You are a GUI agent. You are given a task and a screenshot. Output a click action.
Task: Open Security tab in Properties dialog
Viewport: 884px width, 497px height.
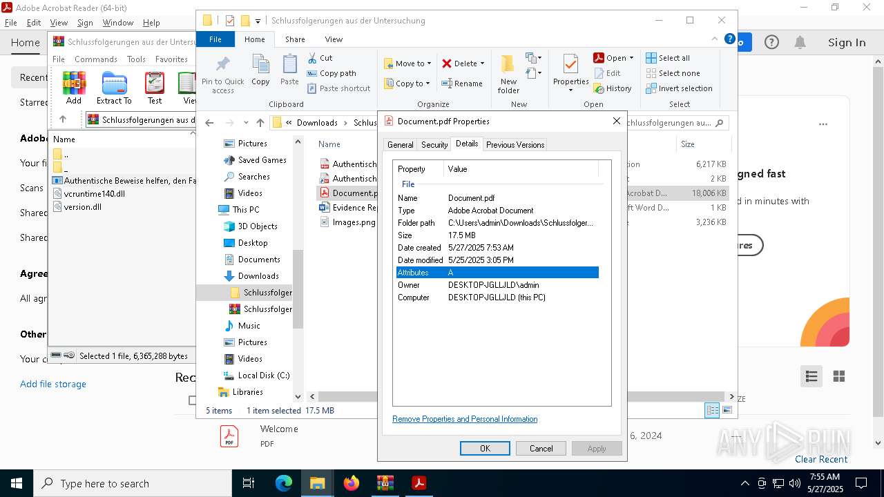pos(434,145)
